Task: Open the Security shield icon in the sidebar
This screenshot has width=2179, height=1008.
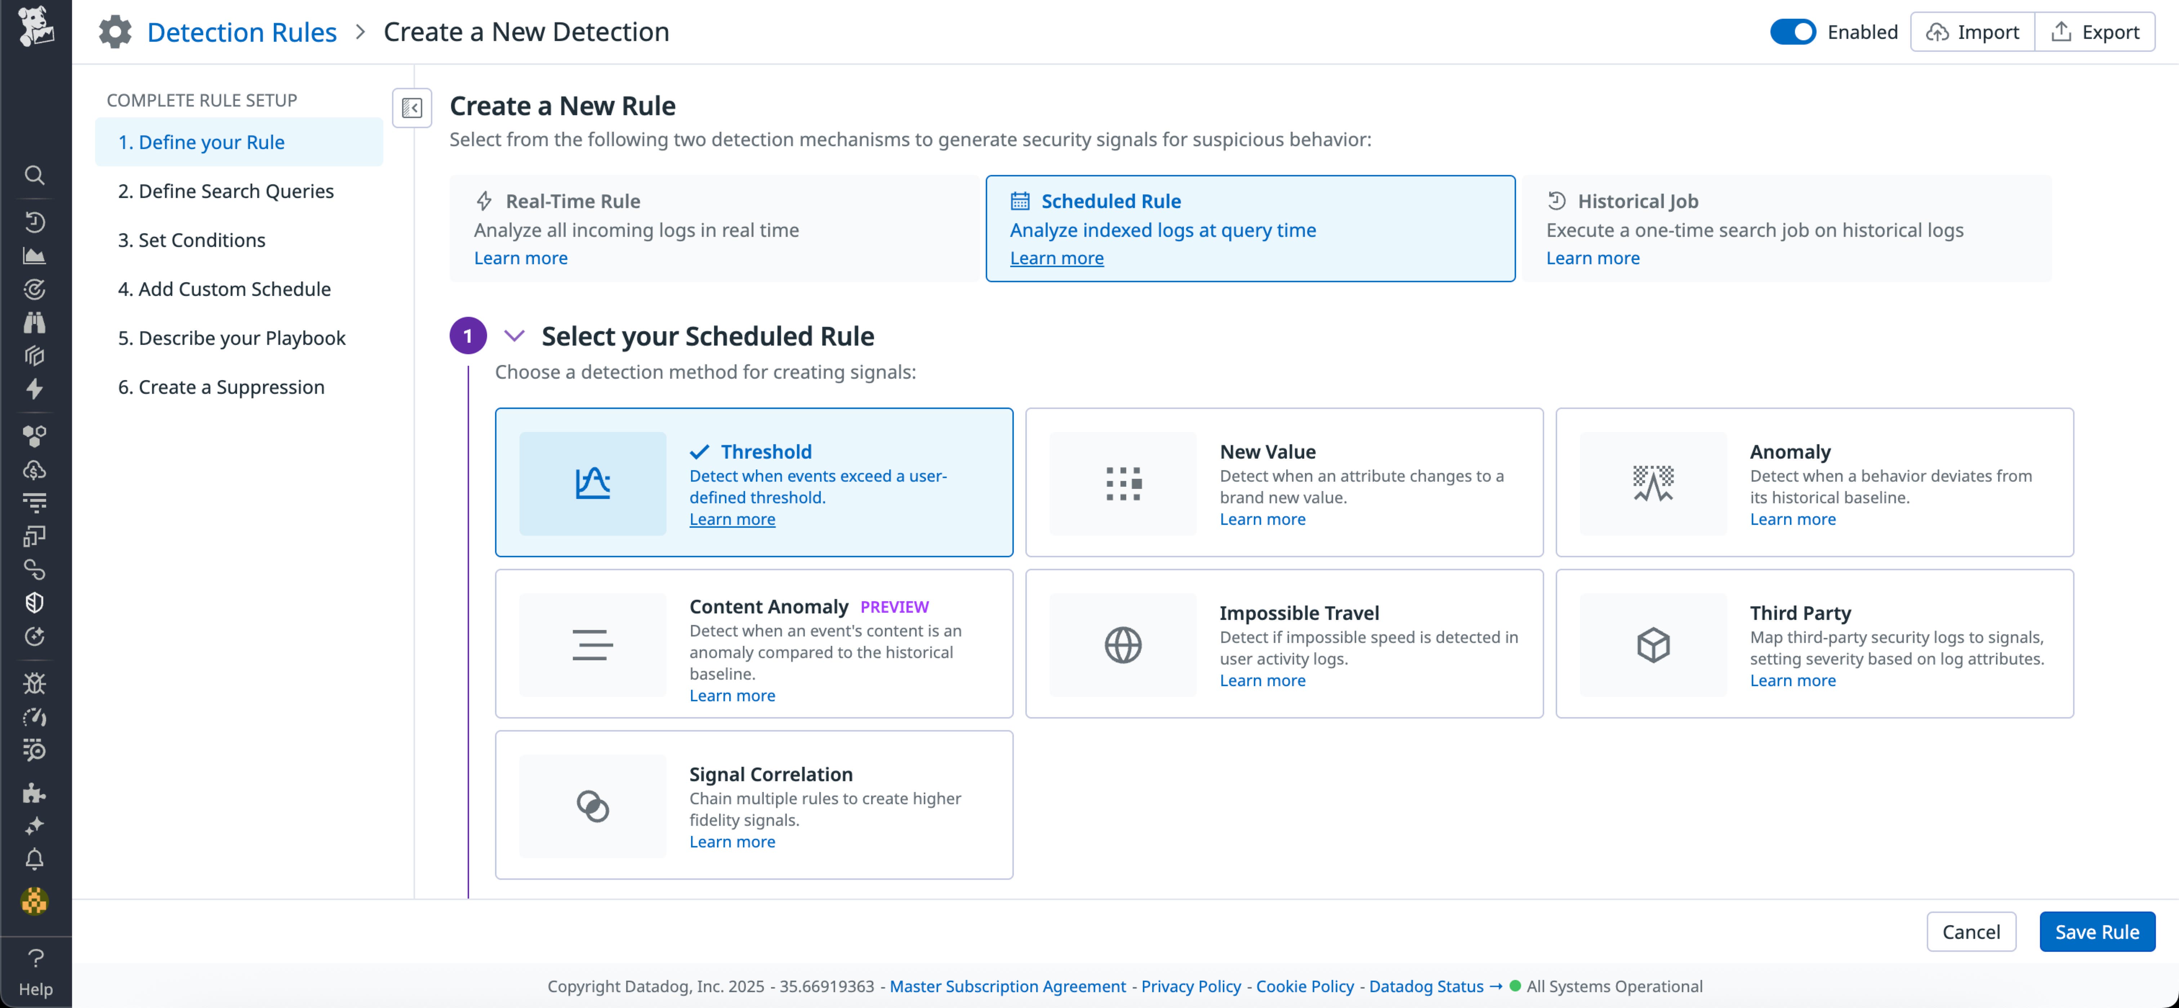Action: tap(35, 602)
